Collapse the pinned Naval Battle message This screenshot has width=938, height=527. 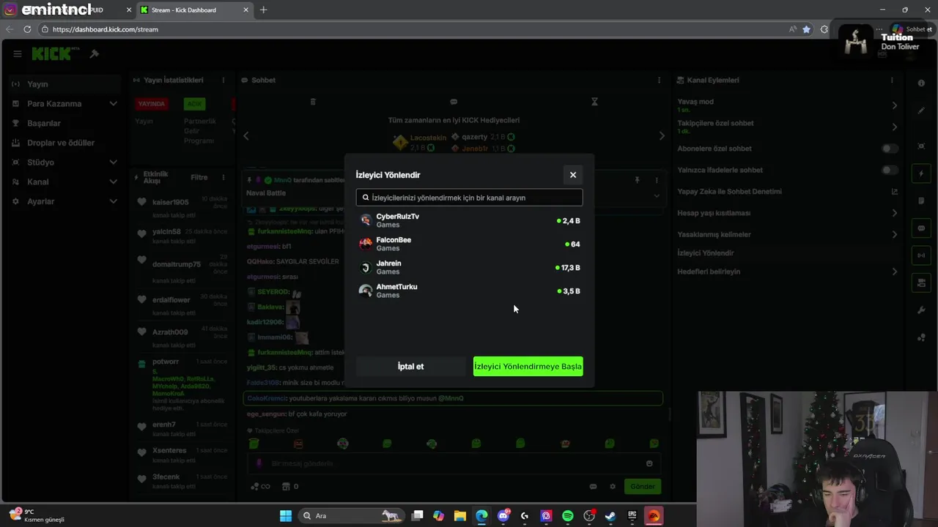click(657, 195)
